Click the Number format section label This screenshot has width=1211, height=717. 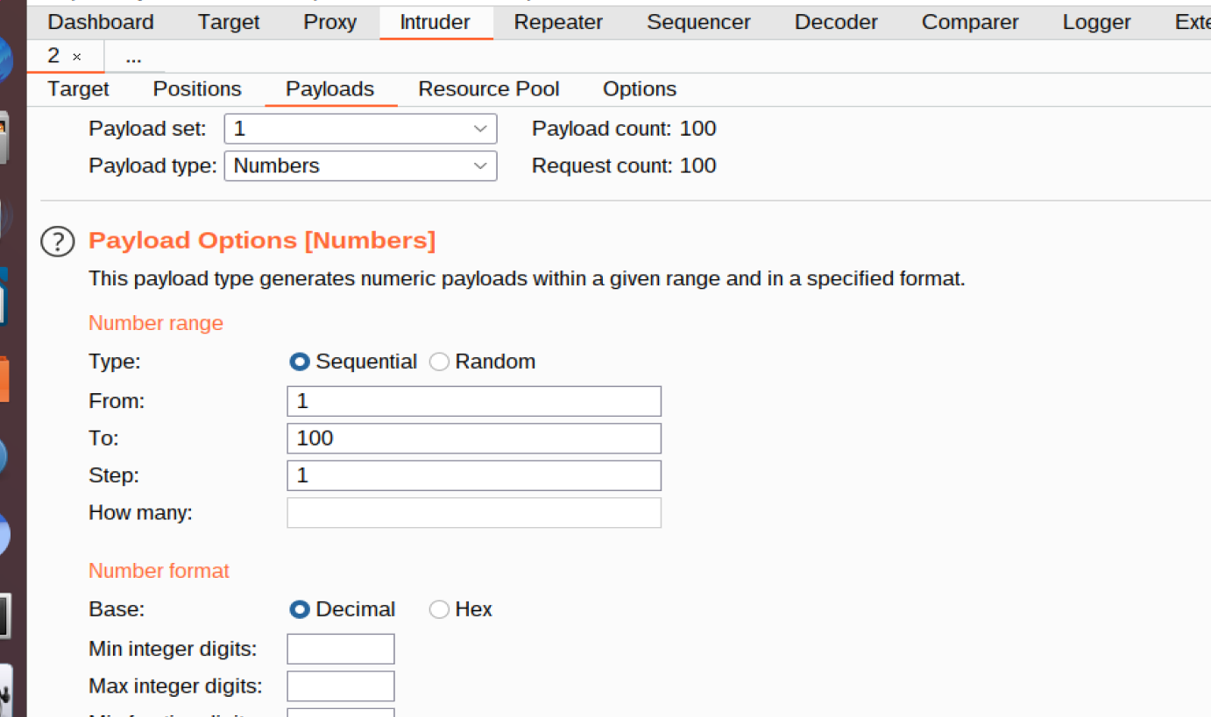(159, 571)
